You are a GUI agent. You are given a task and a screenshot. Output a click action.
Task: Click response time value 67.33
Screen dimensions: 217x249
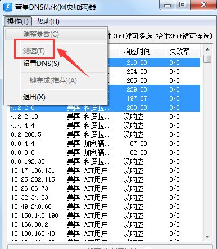click(138, 143)
